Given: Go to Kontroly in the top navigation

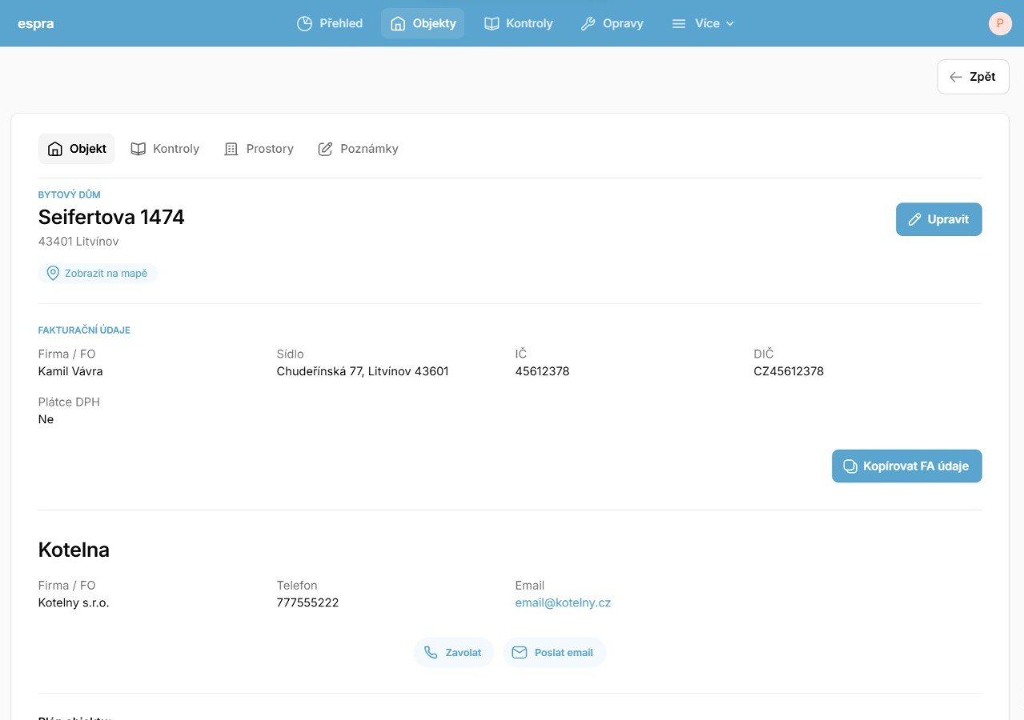Looking at the screenshot, I should click(518, 23).
